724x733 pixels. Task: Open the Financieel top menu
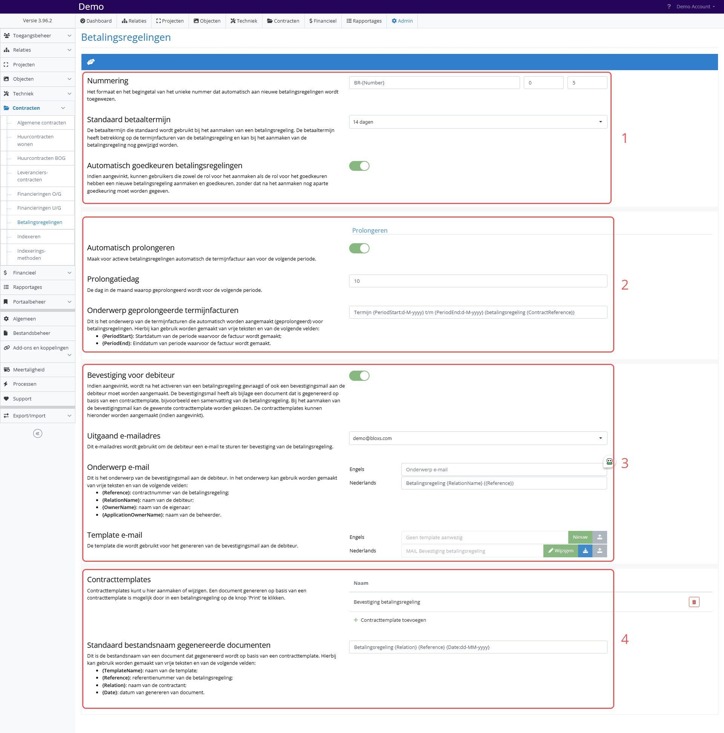[x=322, y=21]
